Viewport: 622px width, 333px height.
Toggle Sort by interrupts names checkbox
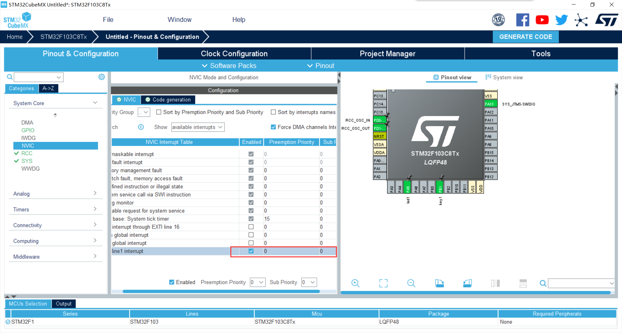click(x=273, y=112)
